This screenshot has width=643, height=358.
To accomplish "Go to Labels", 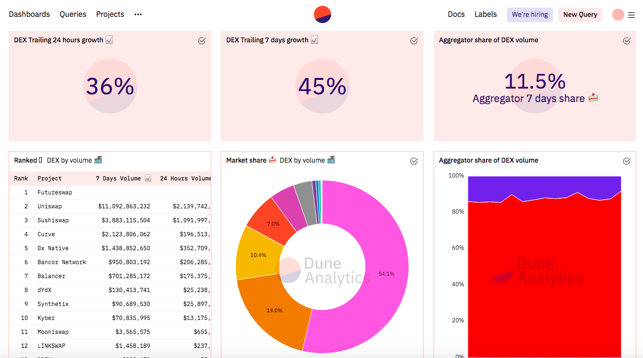I will pos(486,14).
